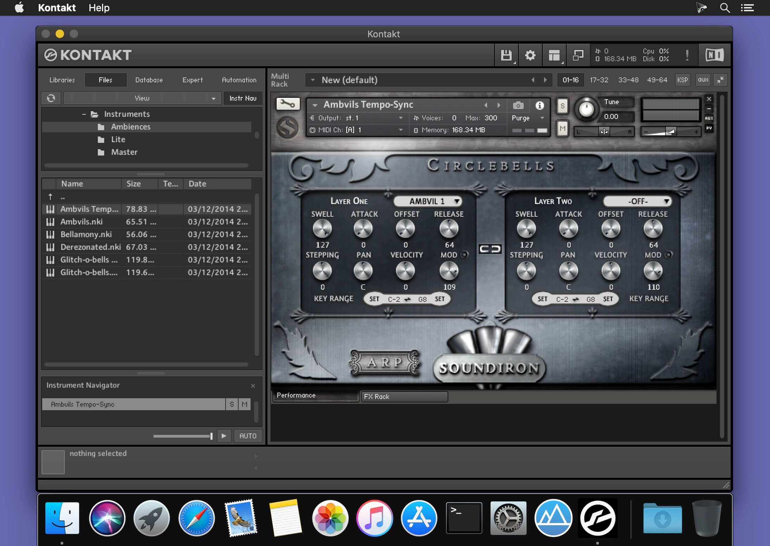
Task: Collapse the Instruments folder tree
Action: tap(84, 114)
